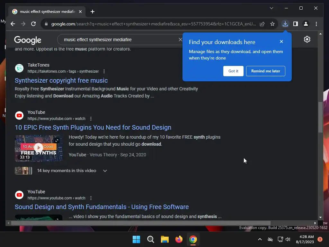This screenshot has height=247, width=329.
Task: Open the taketones.com synthesizer tags URL
Action: (x=63, y=71)
